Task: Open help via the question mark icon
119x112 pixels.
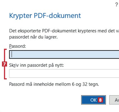Action: click(116, 4)
